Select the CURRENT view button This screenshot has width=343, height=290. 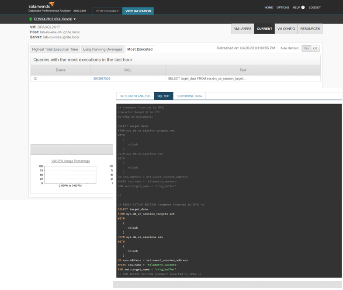(264, 29)
